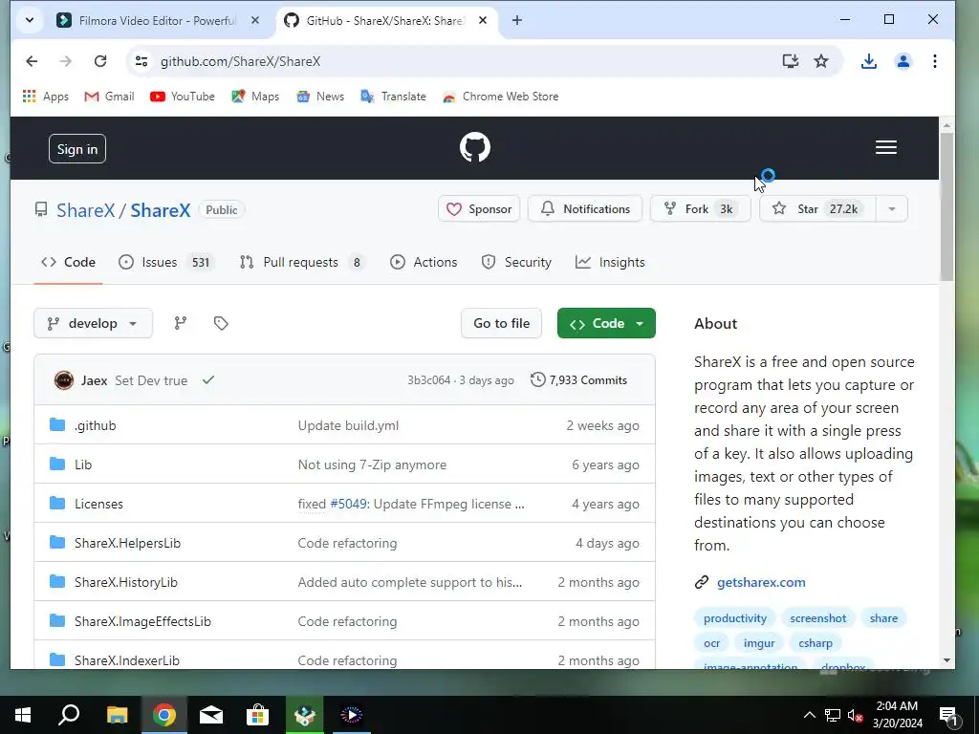
Task: Open the 7,933 Commits history link
Action: tap(578, 380)
